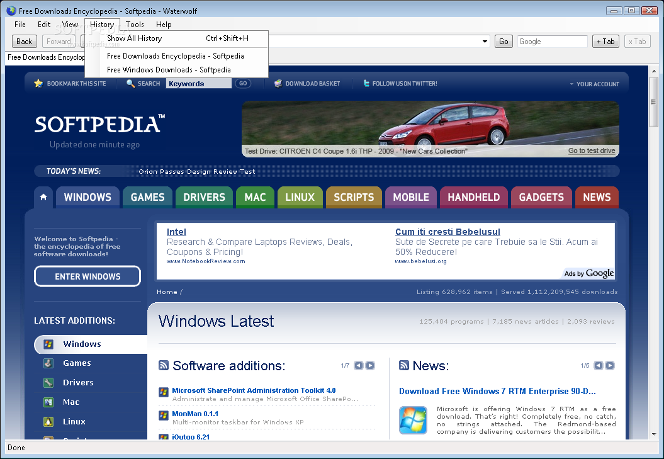
Task: Click the scrollbar down arrow
Action: (x=653, y=434)
